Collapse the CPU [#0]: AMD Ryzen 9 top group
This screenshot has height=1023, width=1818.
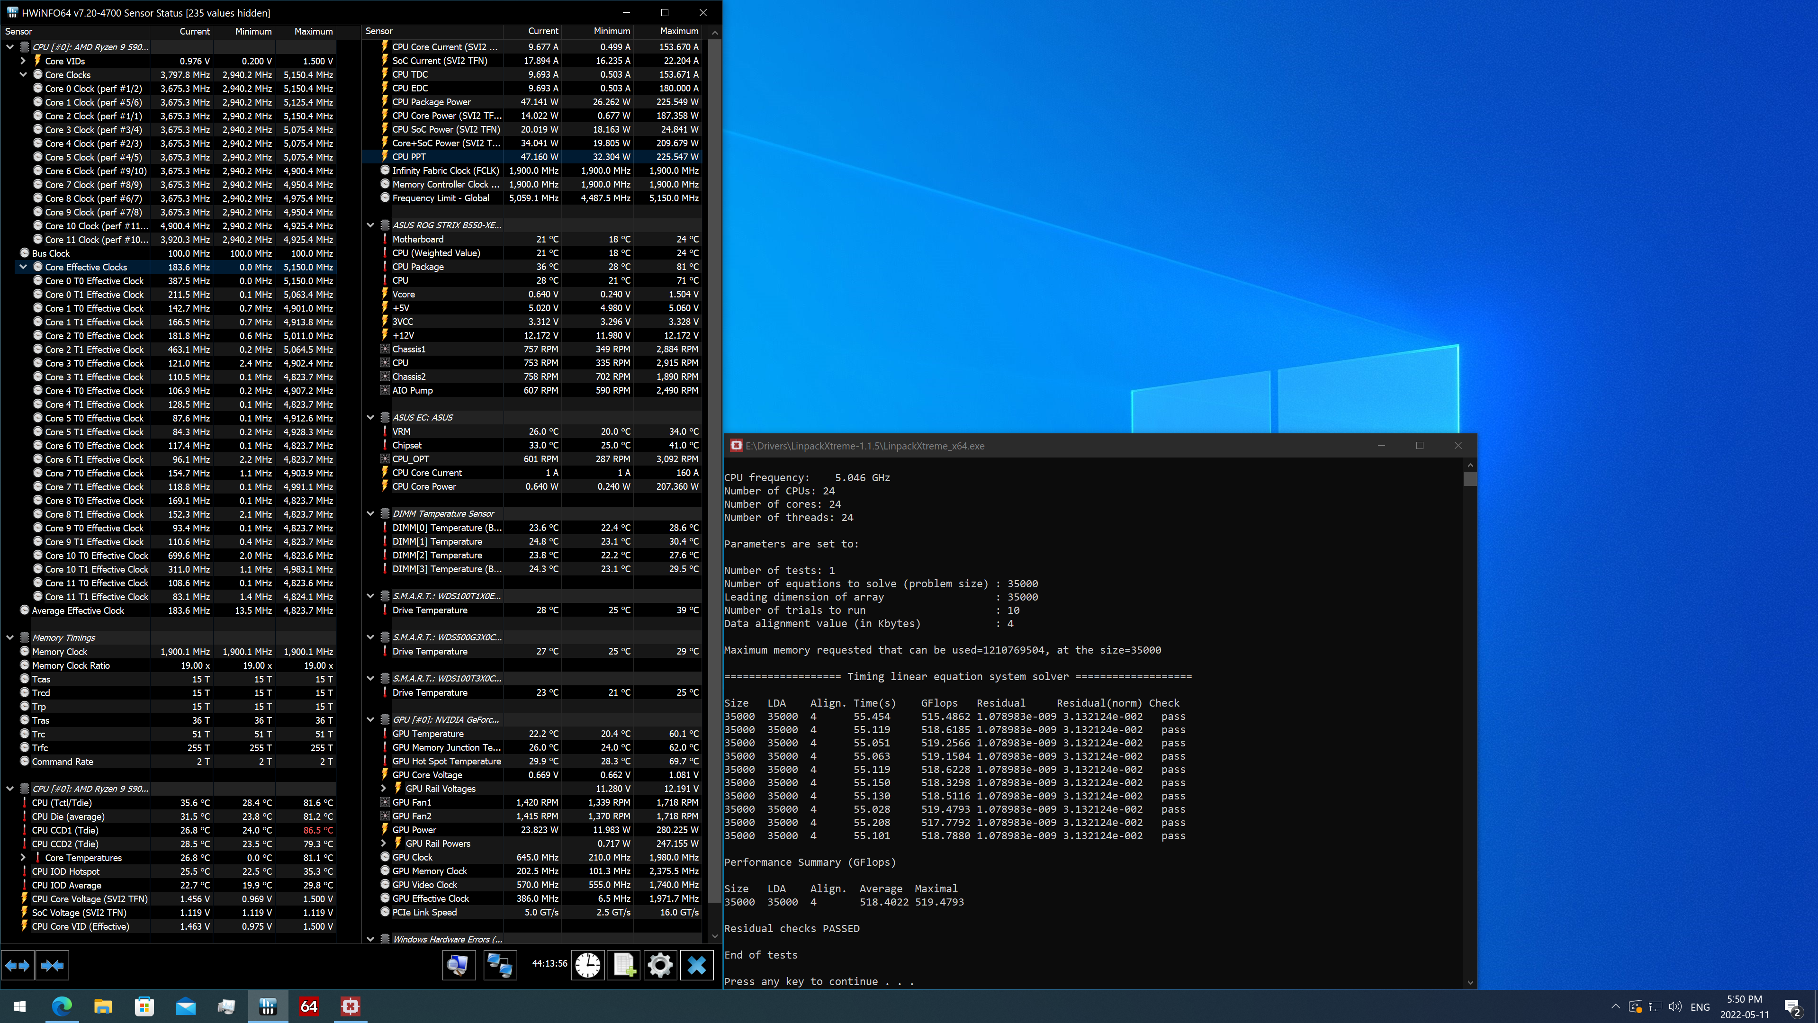[x=10, y=47]
